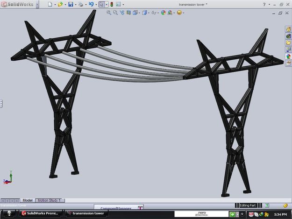Viewport: 292px width, 219px height.
Task: Click the SolidWorks logo menu
Action: 17,4
